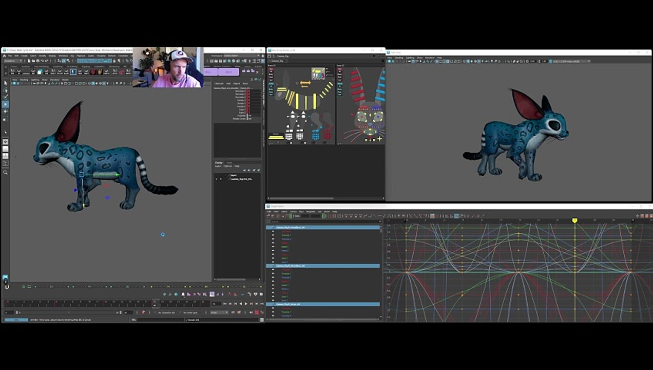Click the Visibility attribute in Channel Box

click(x=242, y=116)
